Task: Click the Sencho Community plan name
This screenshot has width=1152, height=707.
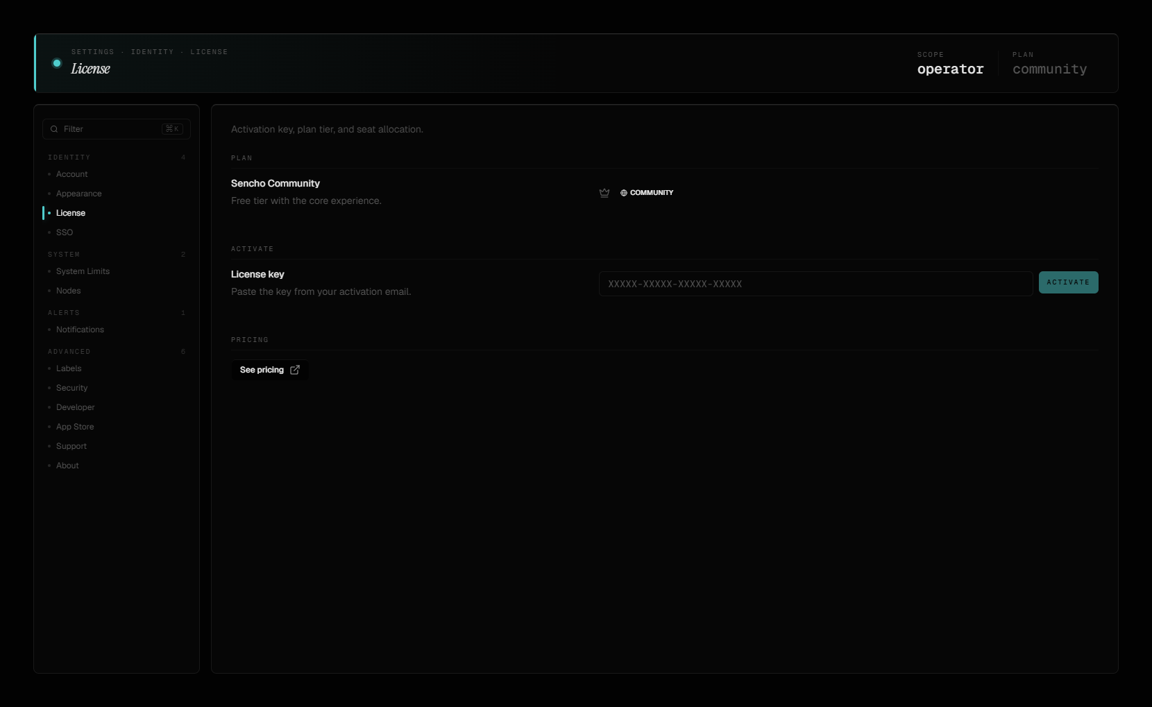Action: [276, 183]
